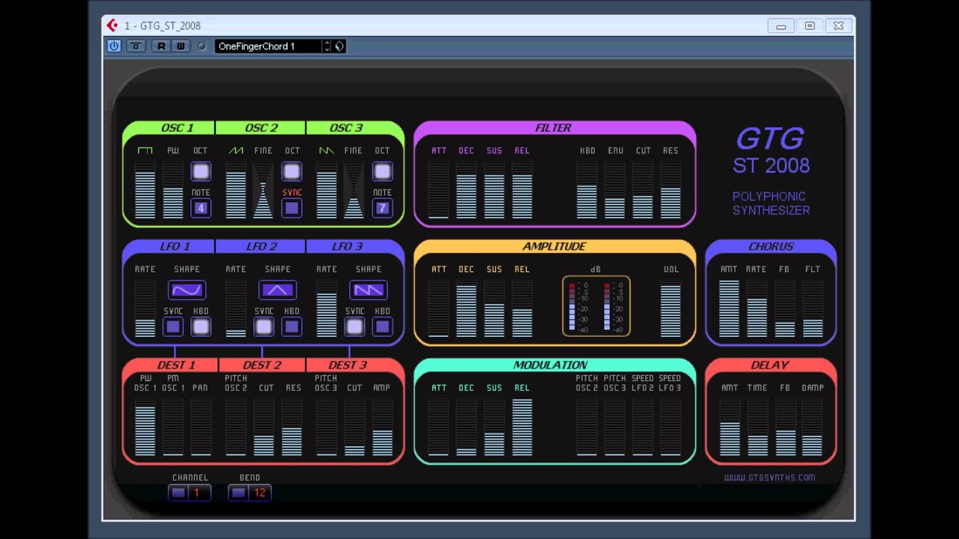959x539 pixels.
Task: Select the LFO 1 sine shape selector
Action: coord(187,290)
